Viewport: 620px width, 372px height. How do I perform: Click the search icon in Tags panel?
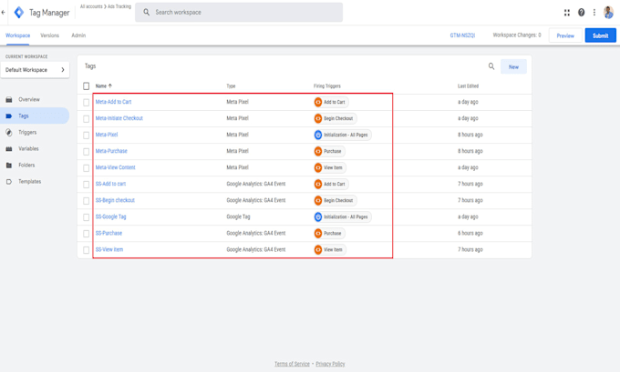click(491, 66)
